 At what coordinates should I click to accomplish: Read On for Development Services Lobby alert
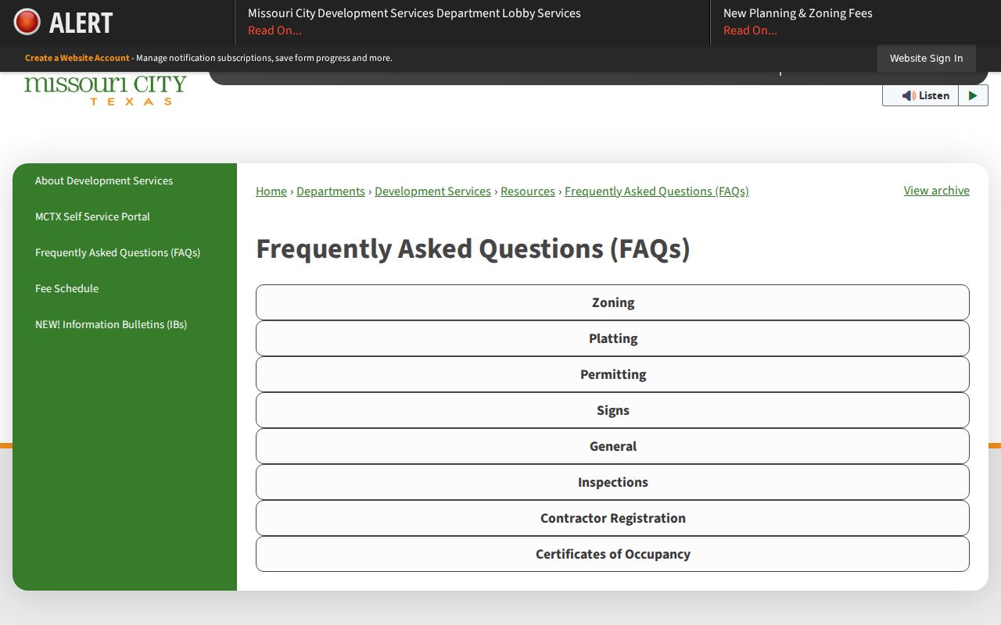tap(274, 30)
